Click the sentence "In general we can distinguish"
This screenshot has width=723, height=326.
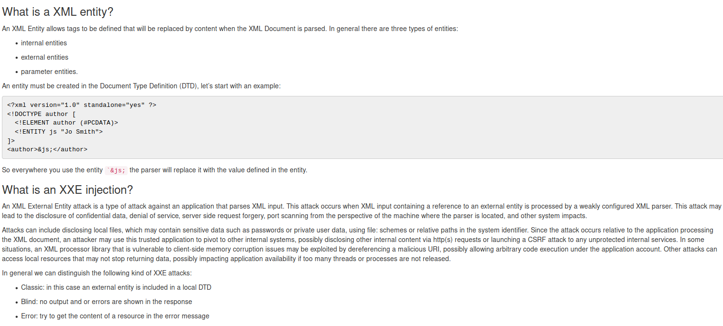pyautogui.click(x=97, y=273)
